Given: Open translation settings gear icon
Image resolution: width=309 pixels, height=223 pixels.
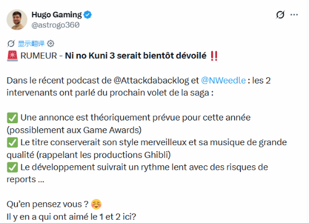Looking at the screenshot, I should [51, 43].
